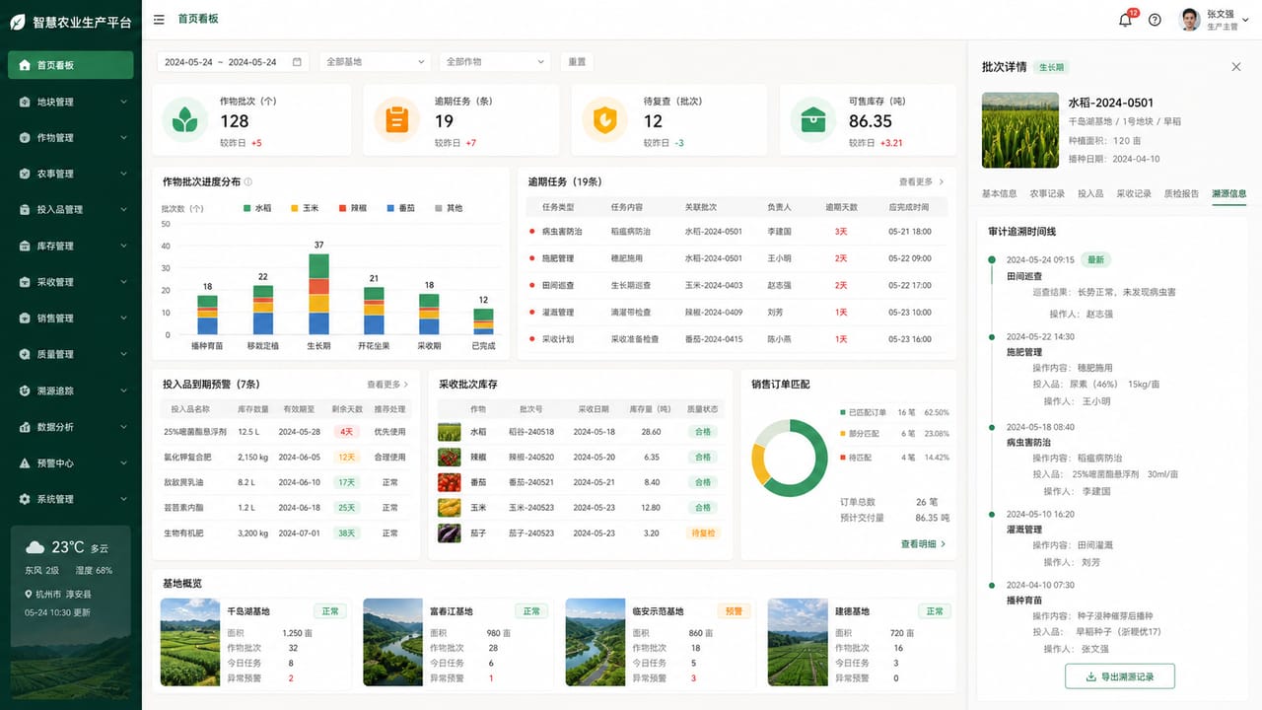
Task: Click the 溯源追踪 sidebar icon
Action: click(25, 390)
